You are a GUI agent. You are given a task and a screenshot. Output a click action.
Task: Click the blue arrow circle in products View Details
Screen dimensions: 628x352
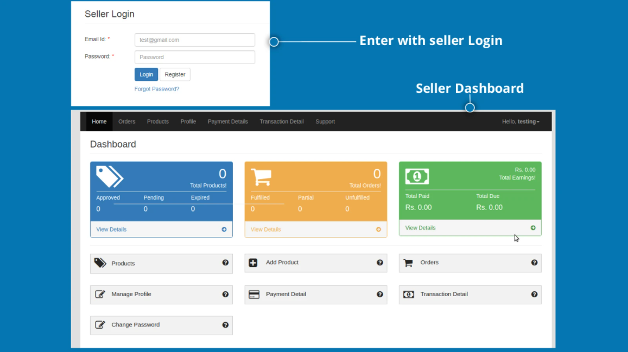click(x=224, y=229)
